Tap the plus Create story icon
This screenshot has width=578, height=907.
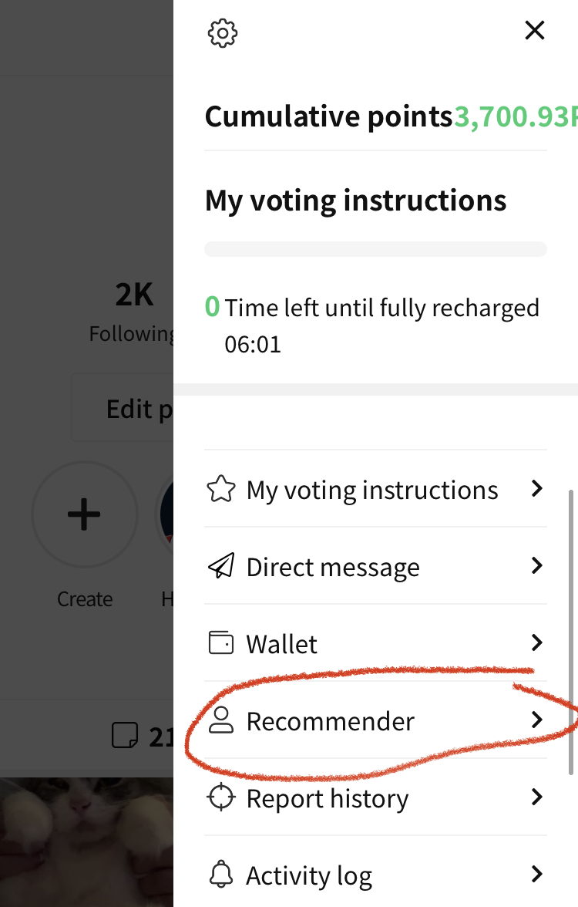point(84,514)
